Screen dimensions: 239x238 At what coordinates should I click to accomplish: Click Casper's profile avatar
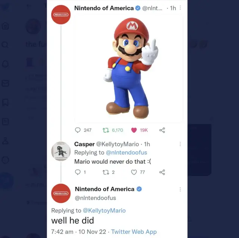(x=61, y=151)
